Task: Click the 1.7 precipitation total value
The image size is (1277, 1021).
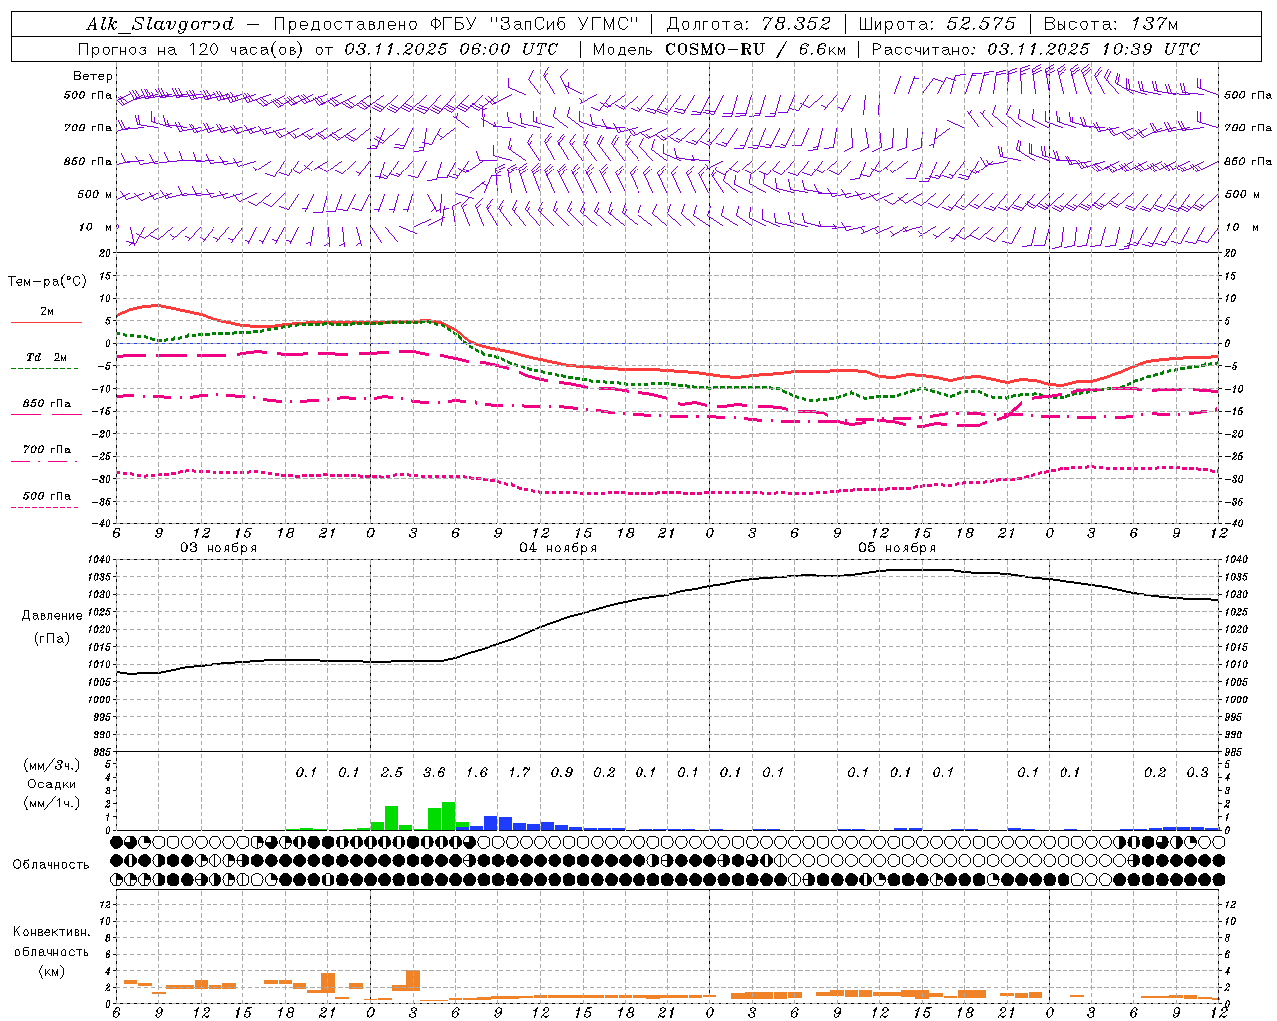Action: click(x=519, y=772)
